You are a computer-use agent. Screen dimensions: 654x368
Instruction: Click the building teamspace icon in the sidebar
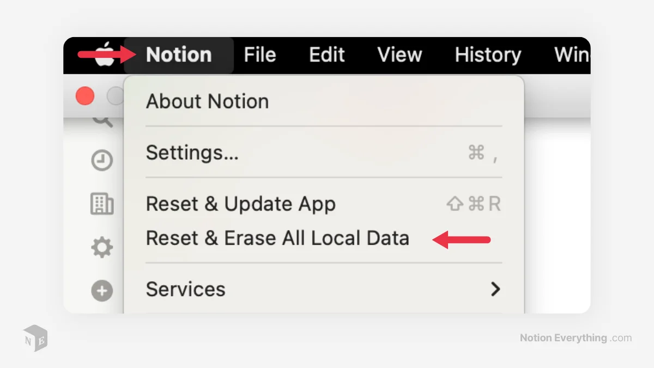102,204
